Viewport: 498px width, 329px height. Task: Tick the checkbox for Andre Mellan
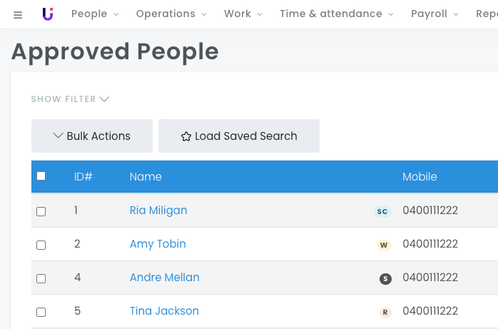tap(41, 278)
